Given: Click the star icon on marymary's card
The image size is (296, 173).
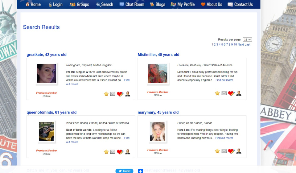Looking at the screenshot, I should click(217, 151).
